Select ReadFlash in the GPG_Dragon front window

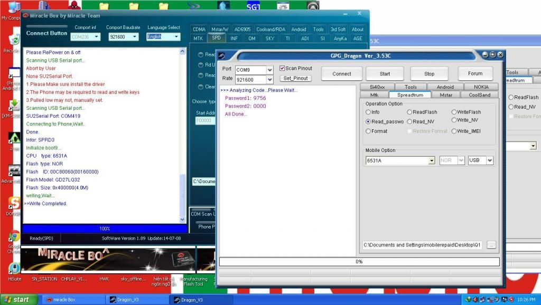pos(409,112)
